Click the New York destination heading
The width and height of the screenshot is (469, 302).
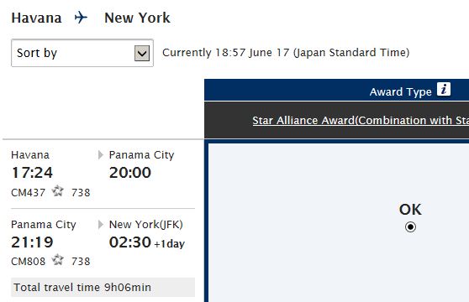(137, 18)
